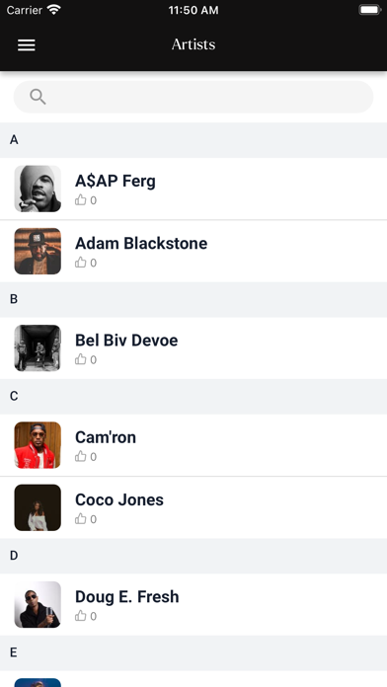Open the hamburger menu
387x687 pixels.
pyautogui.click(x=27, y=44)
